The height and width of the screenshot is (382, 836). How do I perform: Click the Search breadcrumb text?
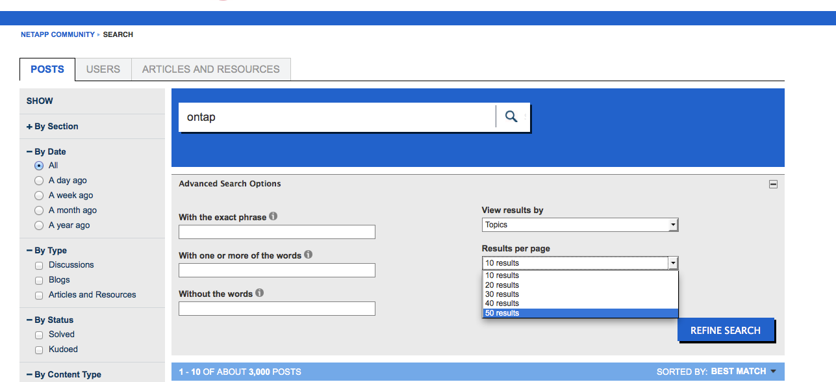[118, 34]
